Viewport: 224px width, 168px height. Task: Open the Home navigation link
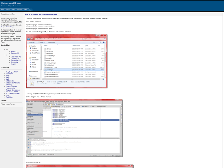click(x=2, y=10)
